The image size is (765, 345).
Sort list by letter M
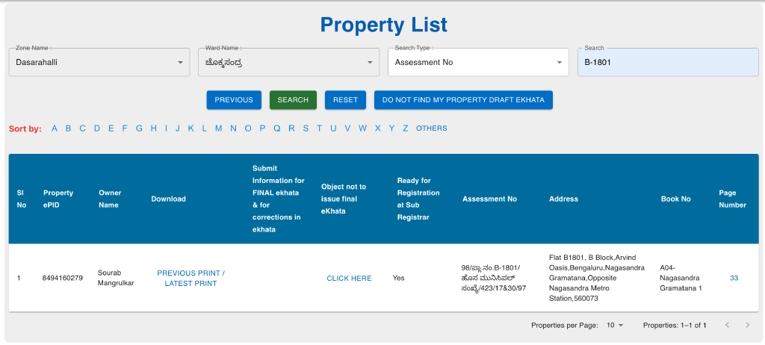click(x=218, y=128)
